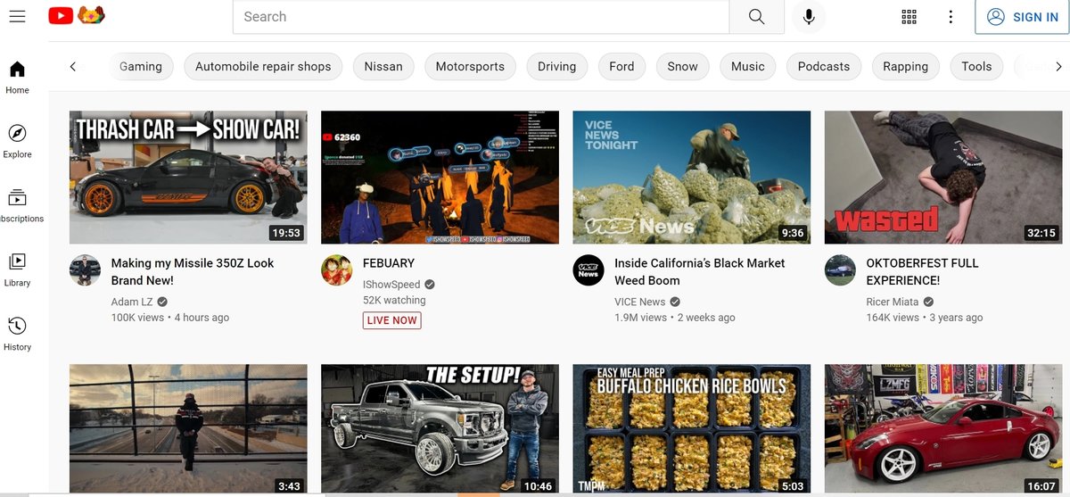
Task: Select the Motorsports category chip
Action: 470,66
